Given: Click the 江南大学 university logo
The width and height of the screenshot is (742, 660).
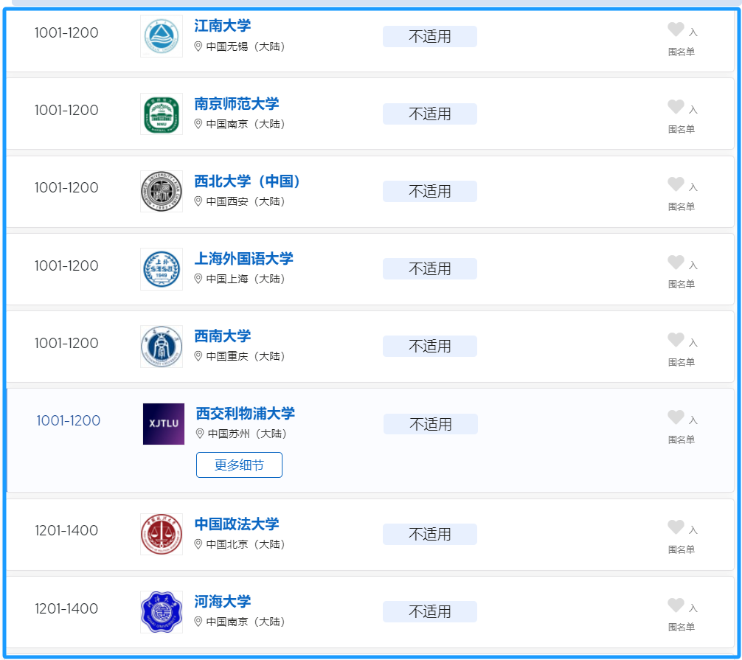Looking at the screenshot, I should coord(162,35).
